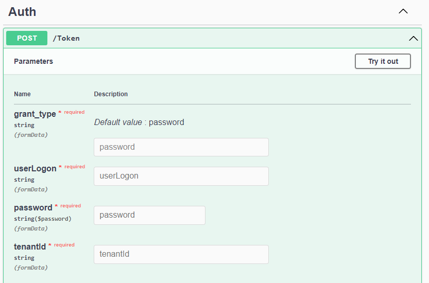Image resolution: width=429 pixels, height=283 pixels.
Task: Click the string($password) type label
Action: pos(43,219)
